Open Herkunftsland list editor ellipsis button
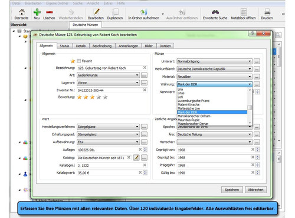 pyautogui.click(x=257, y=69)
